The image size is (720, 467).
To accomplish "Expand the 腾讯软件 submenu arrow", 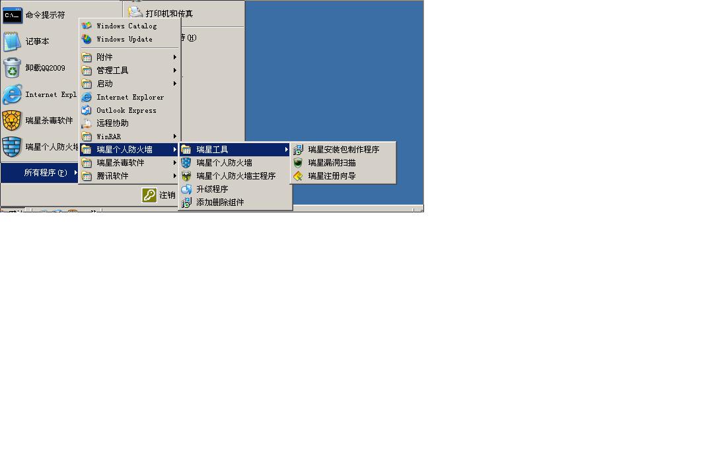I will [174, 176].
